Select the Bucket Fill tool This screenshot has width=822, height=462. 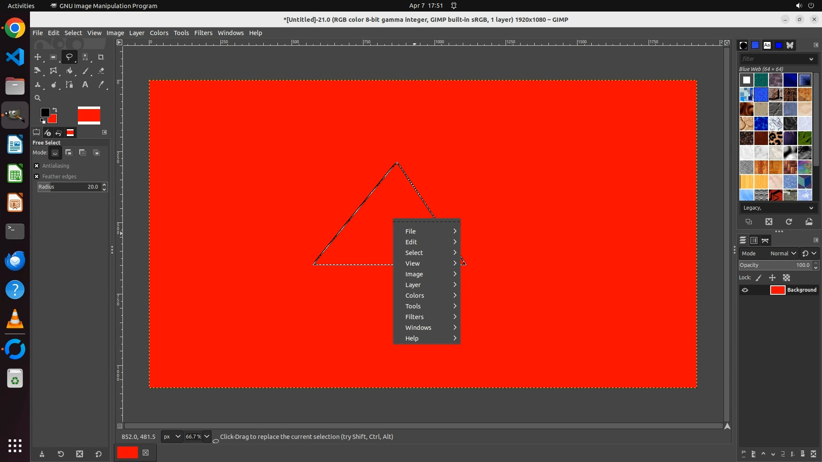click(69, 71)
